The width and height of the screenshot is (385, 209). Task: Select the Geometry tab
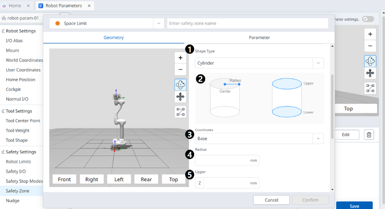pos(114,37)
